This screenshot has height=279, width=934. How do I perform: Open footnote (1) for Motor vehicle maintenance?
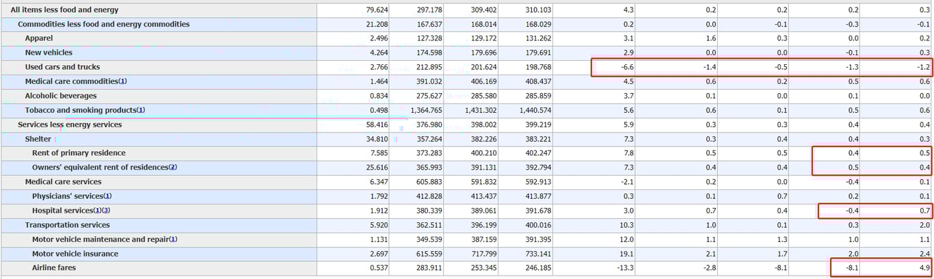pyautogui.click(x=173, y=239)
